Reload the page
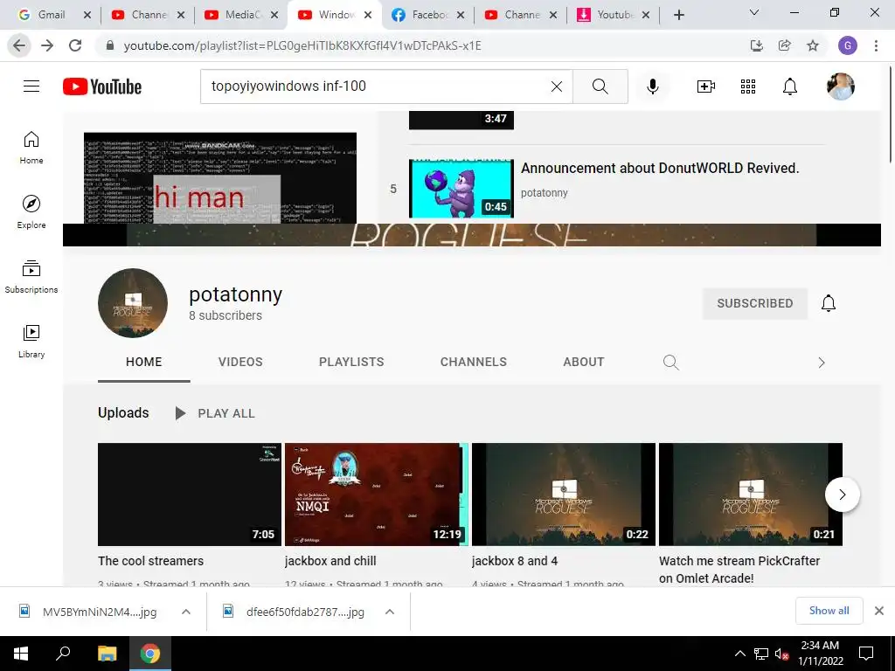The image size is (895, 671). 75,45
